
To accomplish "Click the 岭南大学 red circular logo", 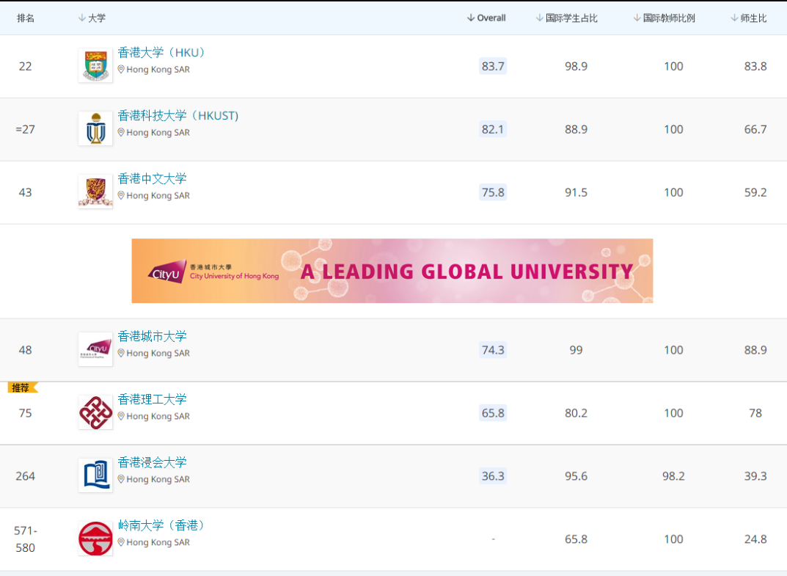I will pos(95,539).
